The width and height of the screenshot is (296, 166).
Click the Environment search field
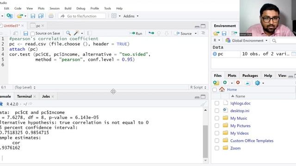click(284, 41)
